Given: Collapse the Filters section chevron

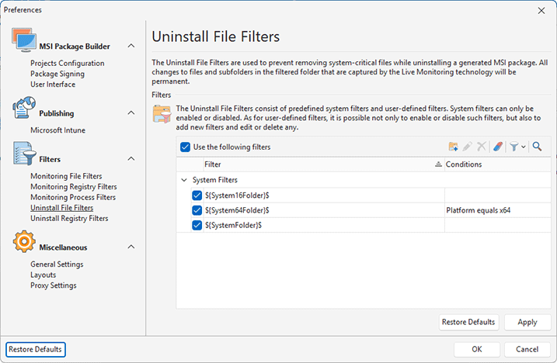Looking at the screenshot, I should point(131,158).
